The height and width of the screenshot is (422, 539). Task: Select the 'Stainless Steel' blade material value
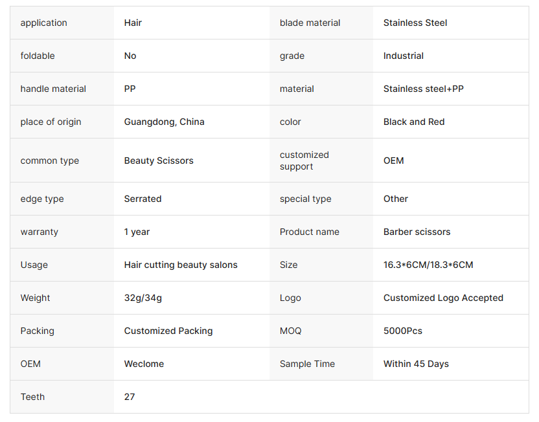[415, 23]
